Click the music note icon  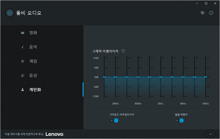pyautogui.click(x=23, y=47)
